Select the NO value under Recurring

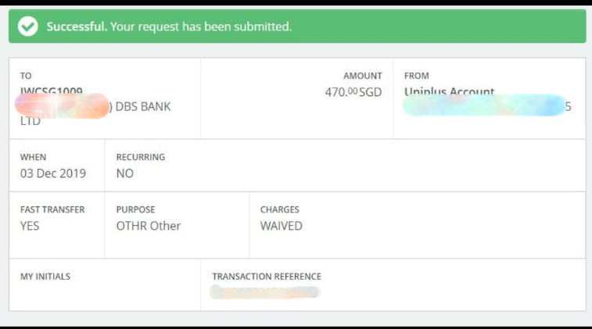(125, 173)
